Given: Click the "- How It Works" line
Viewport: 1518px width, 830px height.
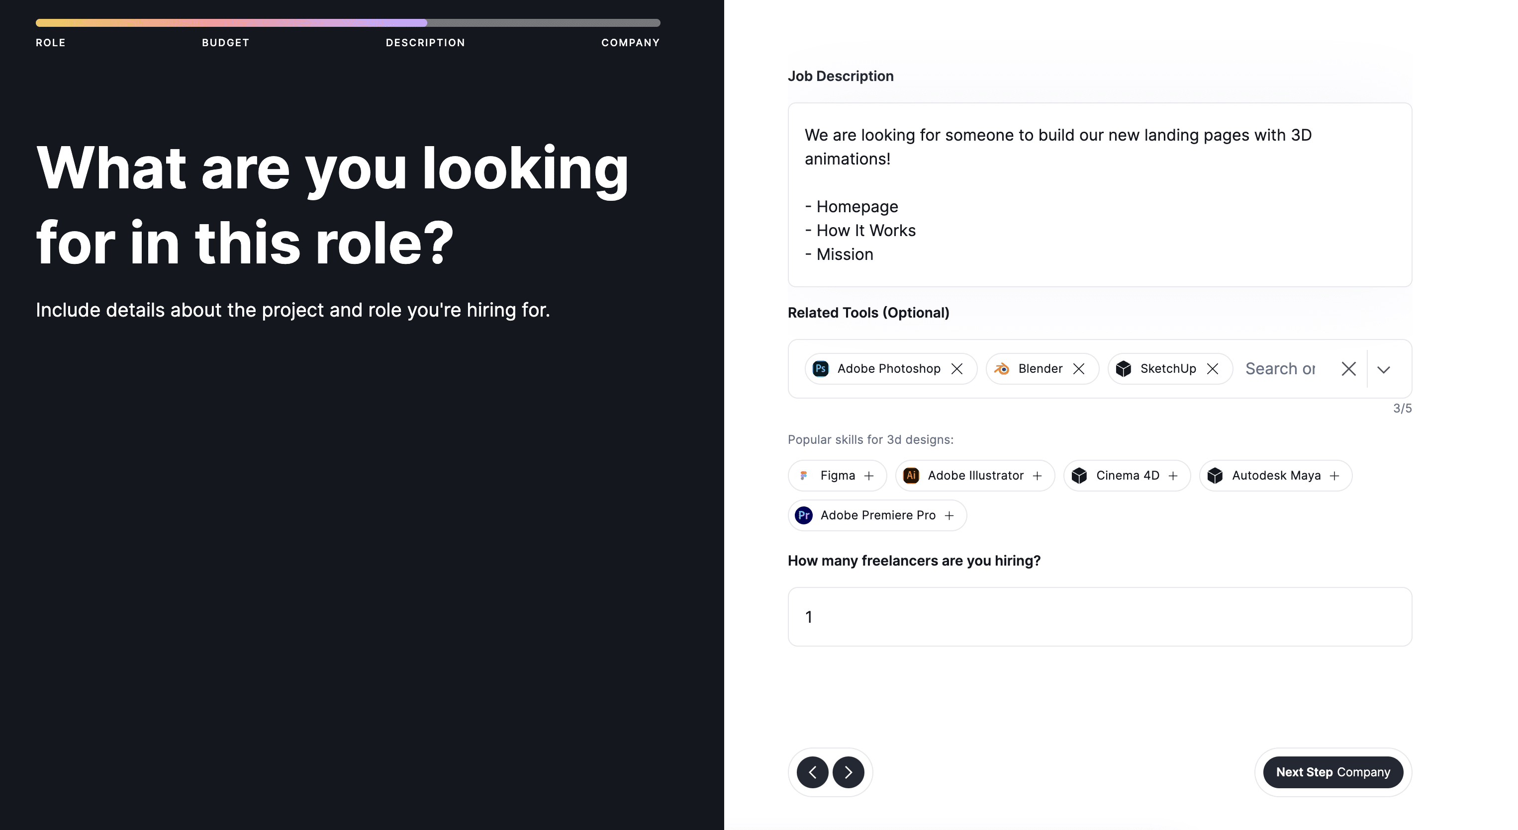Looking at the screenshot, I should [x=860, y=230].
